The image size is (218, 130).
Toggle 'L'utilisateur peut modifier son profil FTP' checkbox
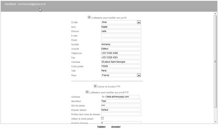coord(87,92)
